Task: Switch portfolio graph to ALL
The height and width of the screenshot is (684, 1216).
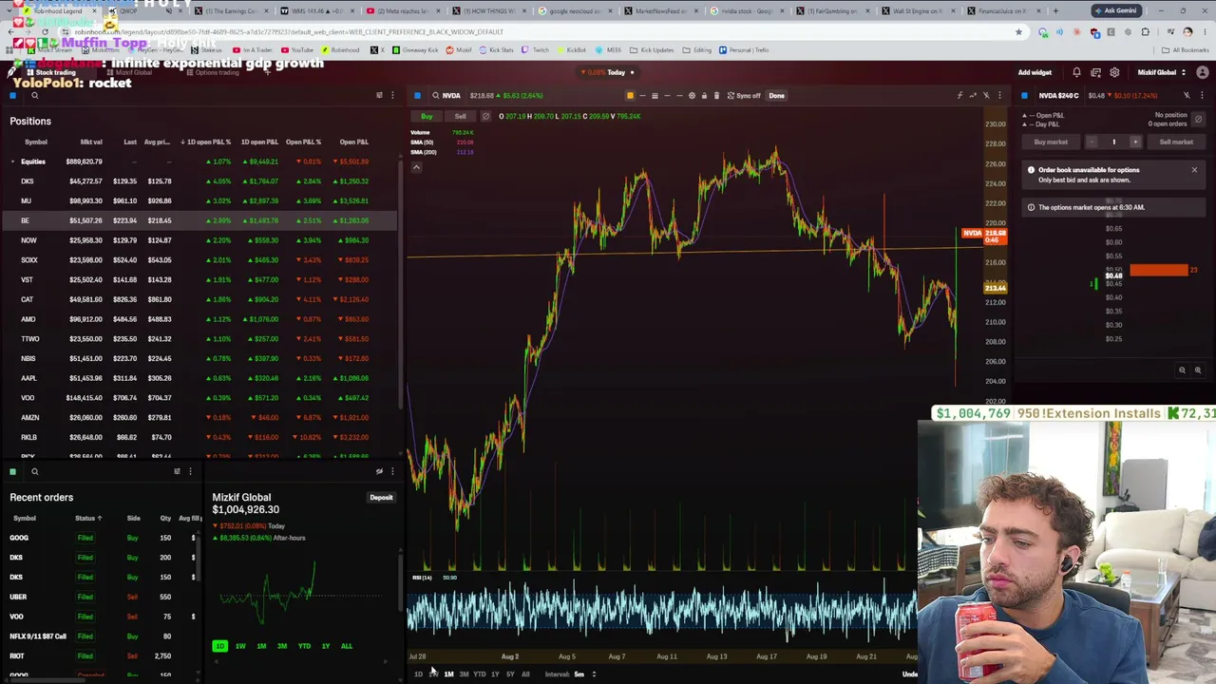Action: (347, 646)
